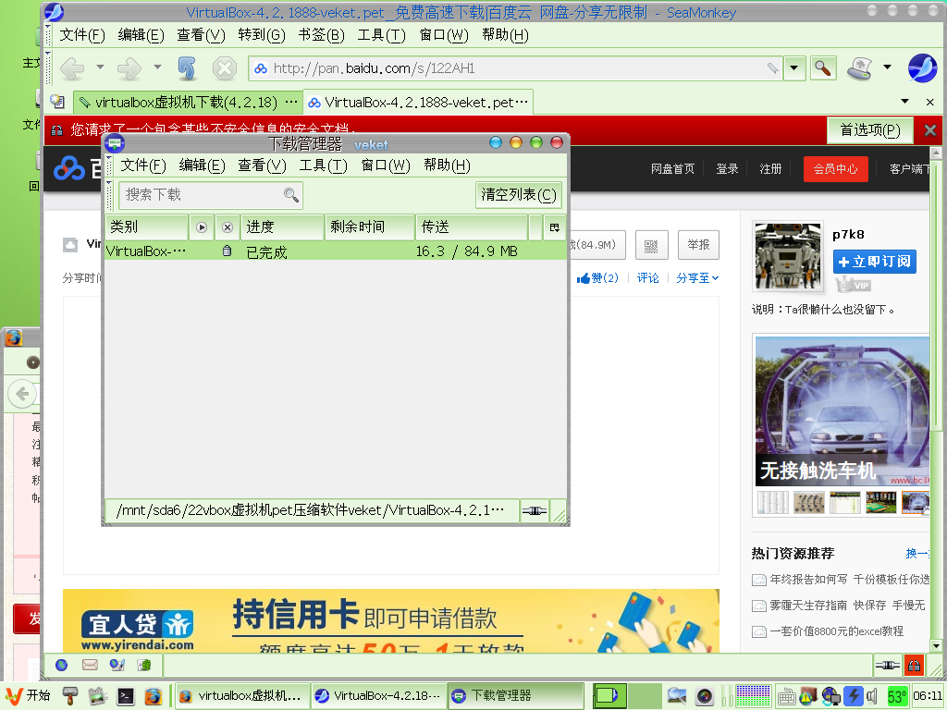947x710 pixels.
Task: Reload the page with the blue arrow icon
Action: tap(187, 68)
